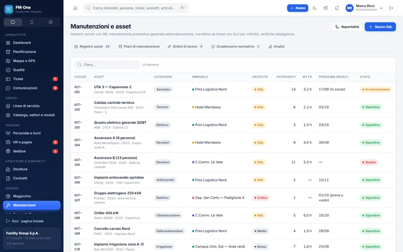Open the Registro asset tab
The height and width of the screenshot is (252, 403).
92,46
